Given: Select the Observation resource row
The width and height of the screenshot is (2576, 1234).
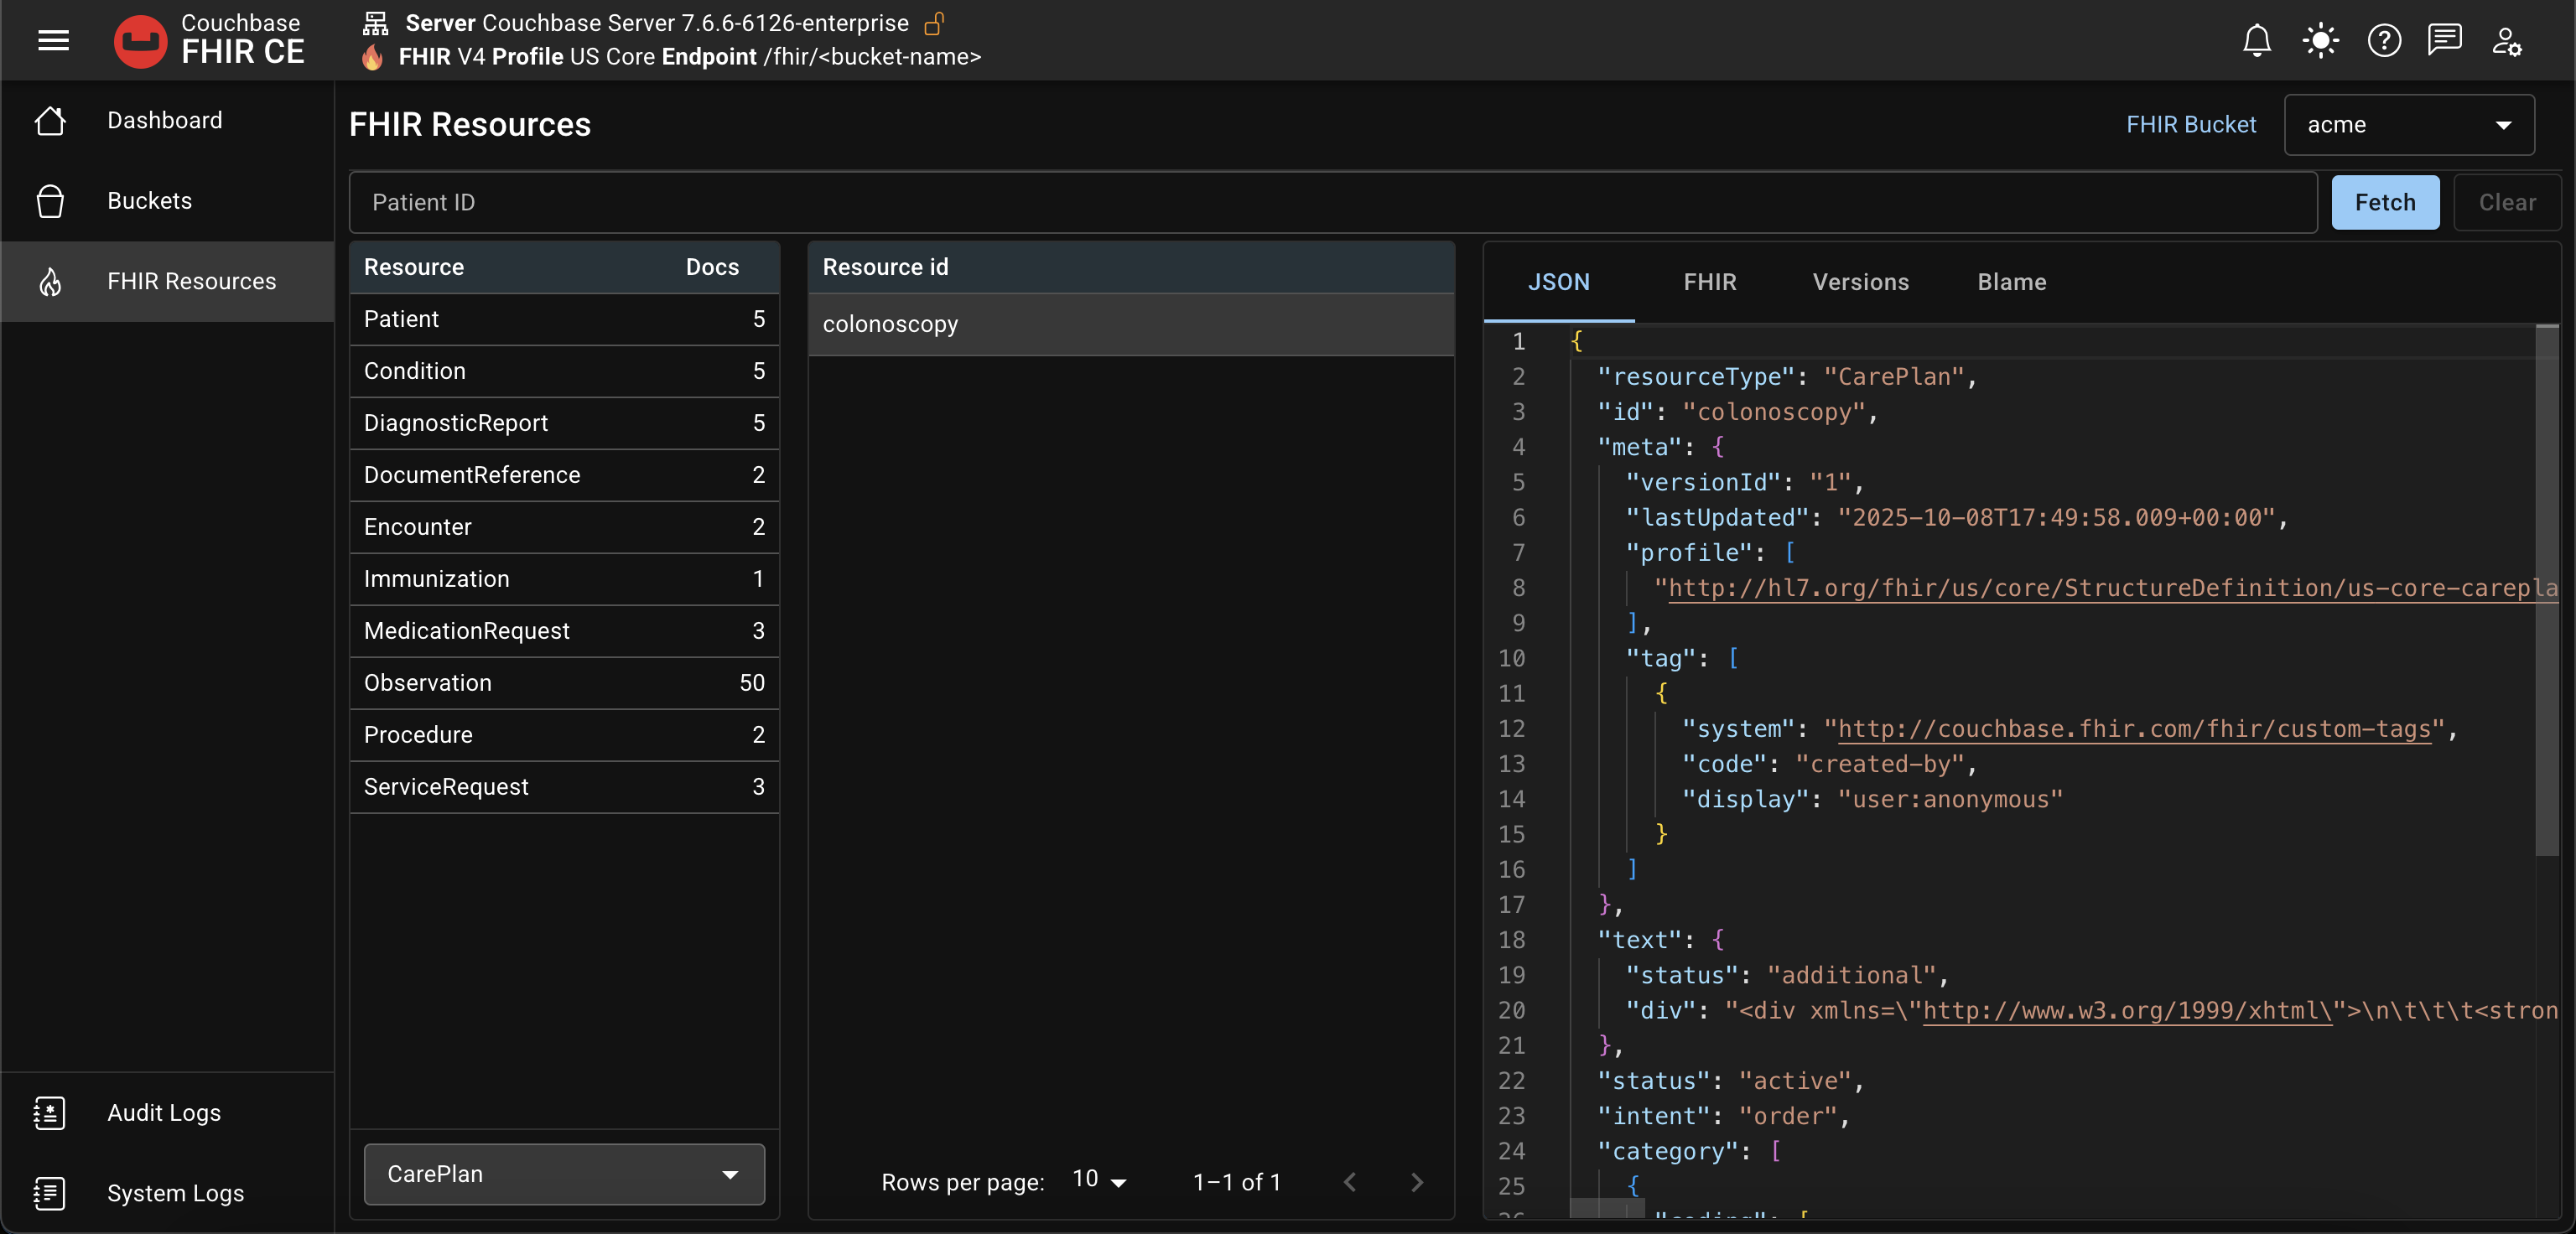Looking at the screenshot, I should (564, 683).
